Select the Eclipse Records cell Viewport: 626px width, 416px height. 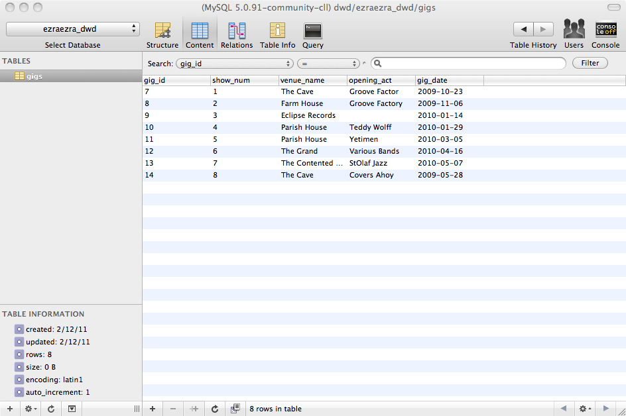[313, 115]
